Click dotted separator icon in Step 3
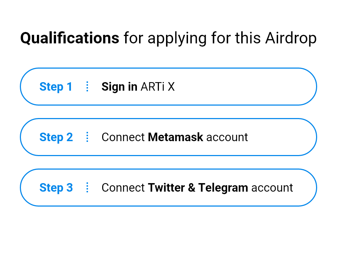The width and height of the screenshot is (337, 256). pos(87,187)
